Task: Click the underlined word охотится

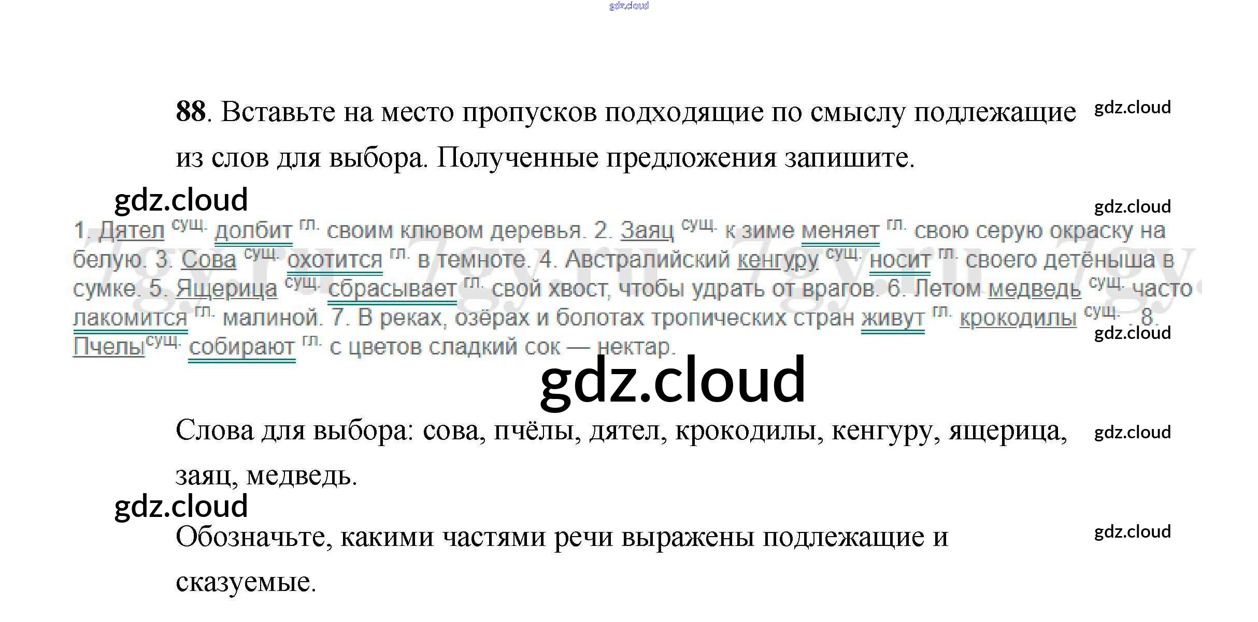Action: pos(335,260)
